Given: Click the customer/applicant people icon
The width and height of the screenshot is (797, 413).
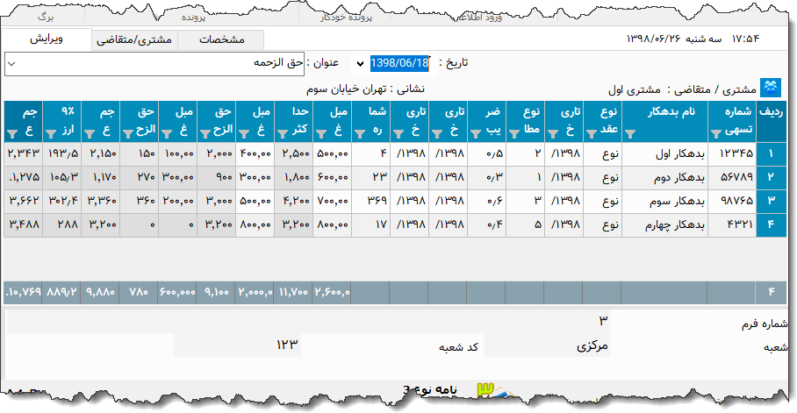Looking at the screenshot, I should click(x=770, y=88).
